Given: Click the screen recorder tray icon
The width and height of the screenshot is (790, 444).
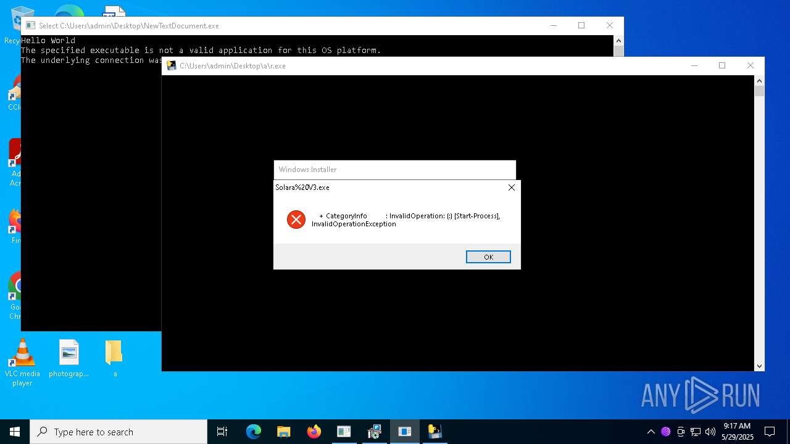Looking at the screenshot, I should (681, 432).
